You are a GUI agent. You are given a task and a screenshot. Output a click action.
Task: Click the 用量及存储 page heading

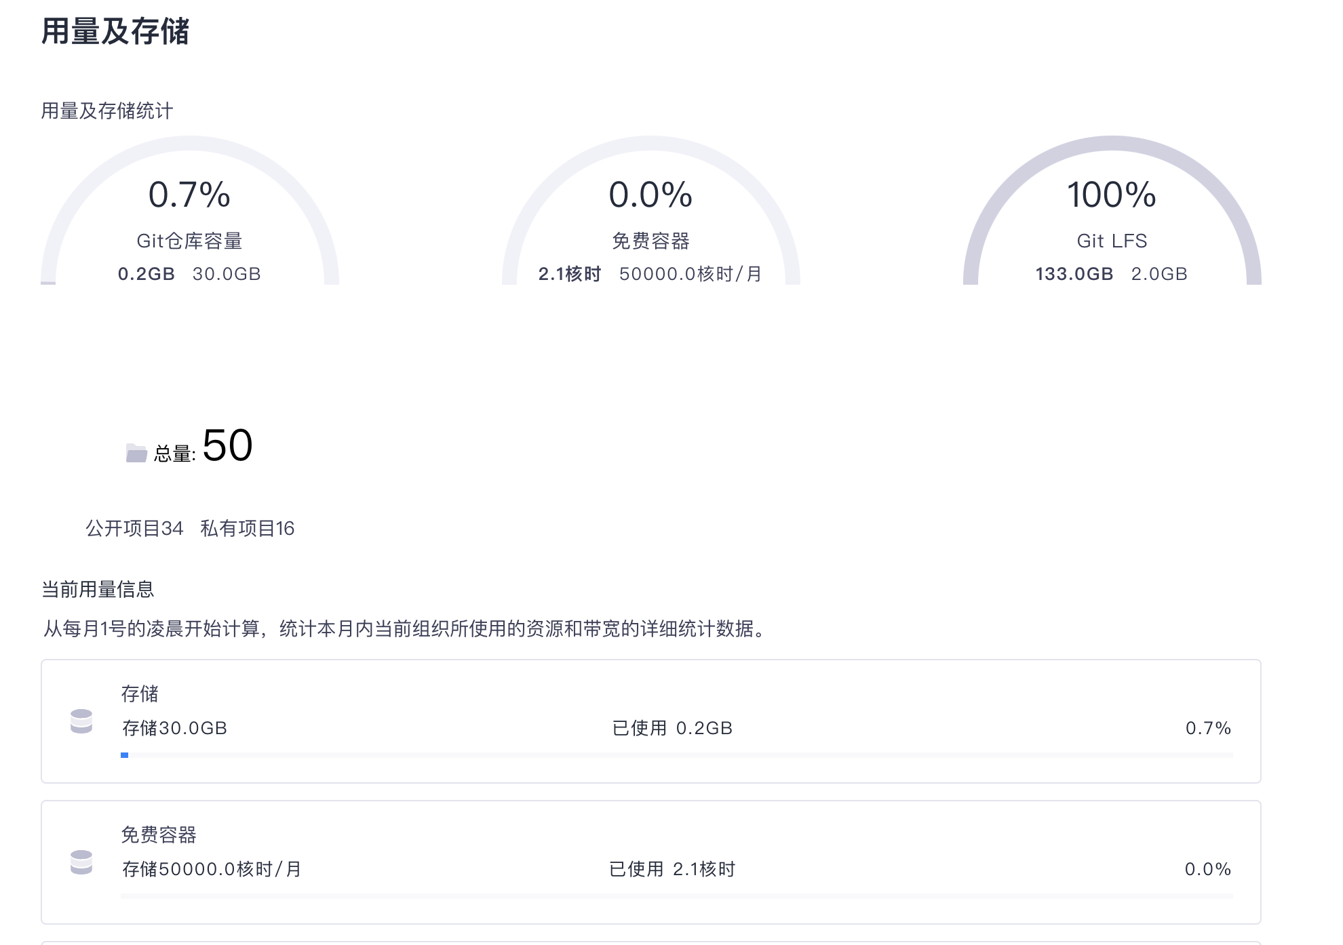(x=115, y=32)
